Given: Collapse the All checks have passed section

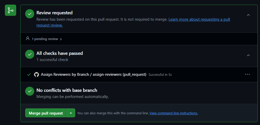Looking at the screenshot, I should 248,55.
